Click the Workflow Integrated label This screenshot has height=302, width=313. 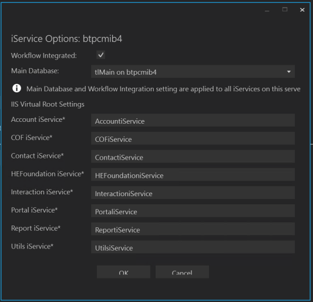pos(44,55)
